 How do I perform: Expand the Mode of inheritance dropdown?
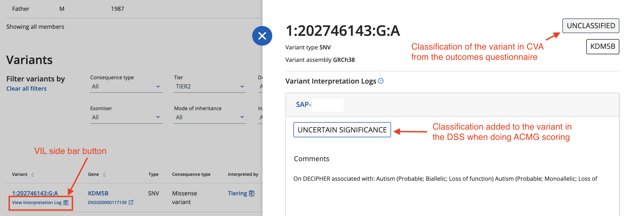pyautogui.click(x=210, y=117)
